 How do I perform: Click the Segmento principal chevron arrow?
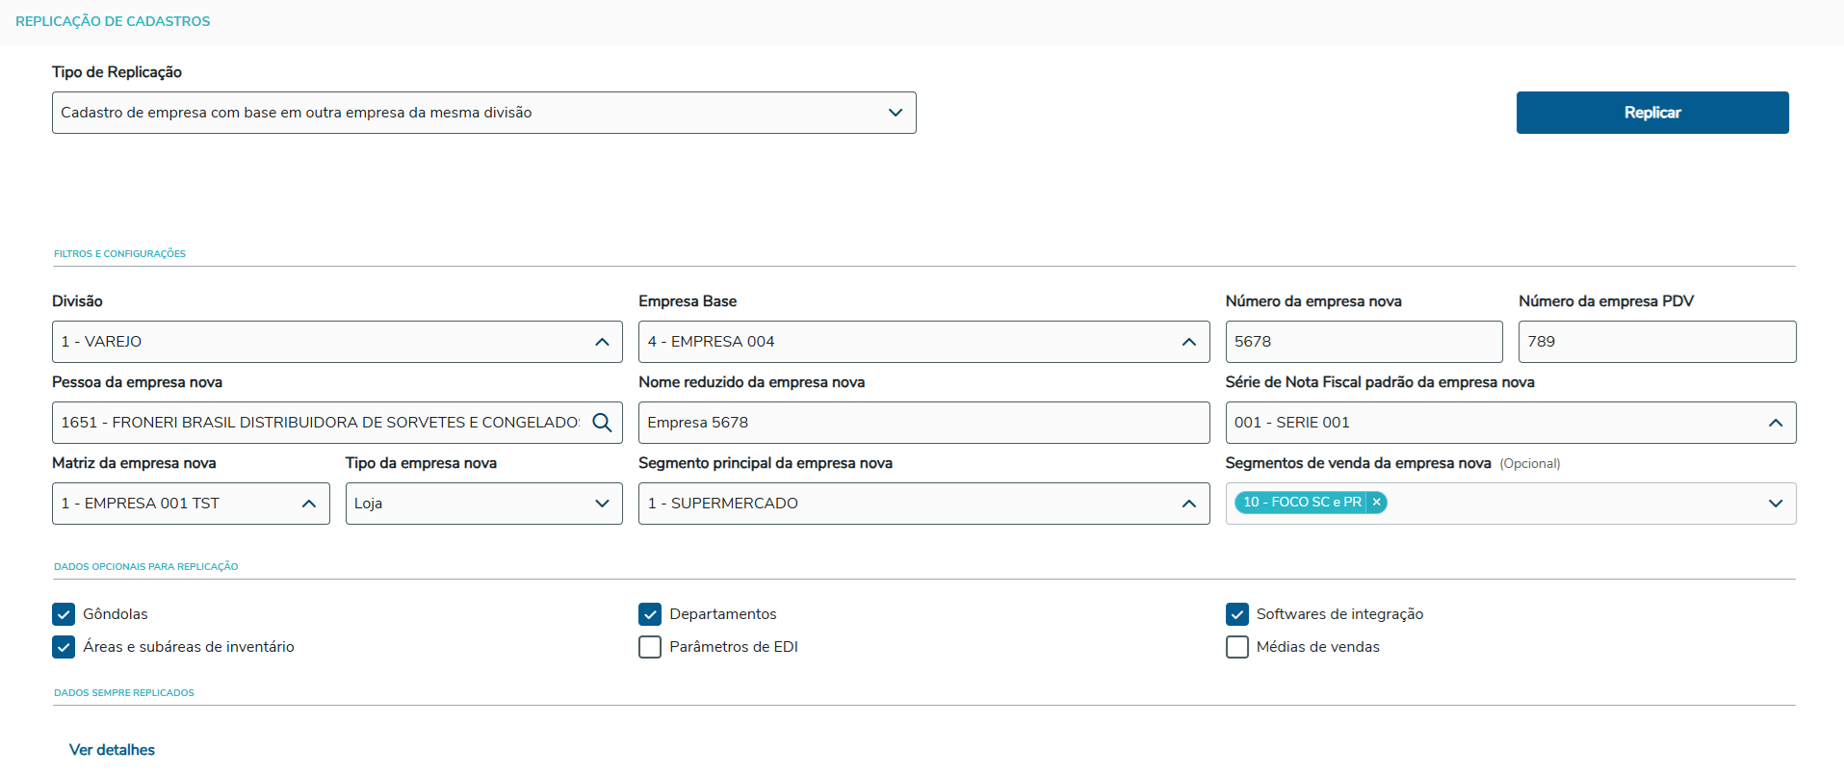click(x=1188, y=504)
